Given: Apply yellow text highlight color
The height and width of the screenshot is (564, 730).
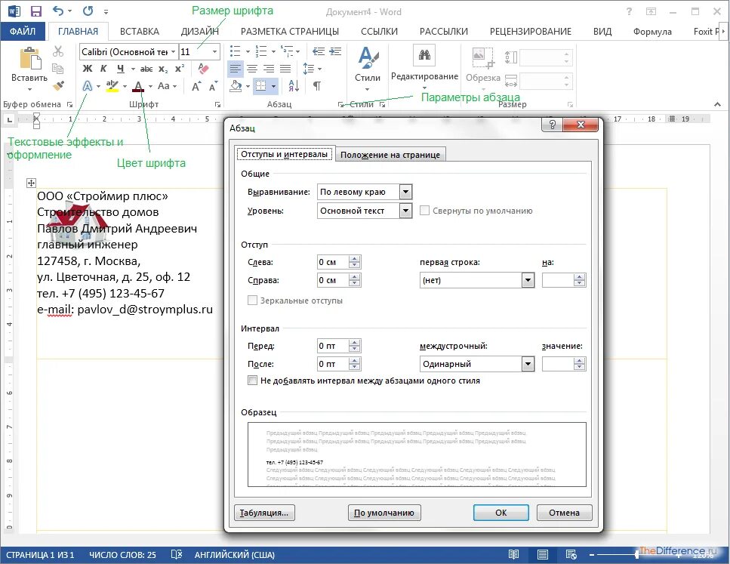Looking at the screenshot, I should [112, 85].
